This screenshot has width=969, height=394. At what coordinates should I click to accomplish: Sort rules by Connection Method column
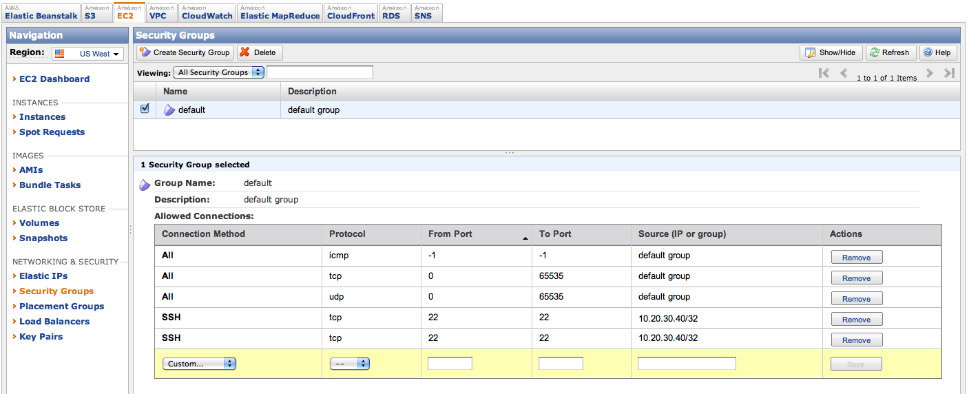click(x=238, y=234)
